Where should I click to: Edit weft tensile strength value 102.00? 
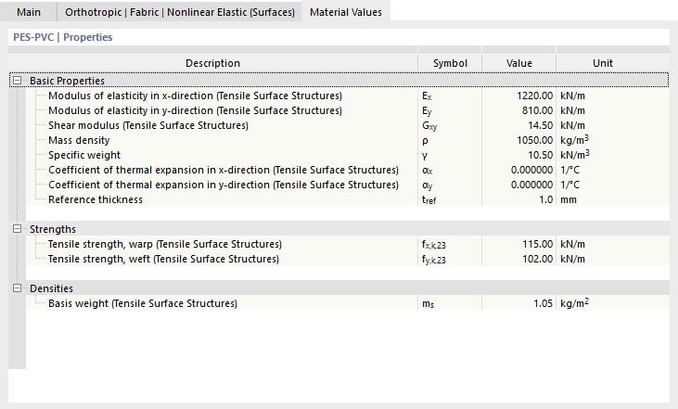518,259
